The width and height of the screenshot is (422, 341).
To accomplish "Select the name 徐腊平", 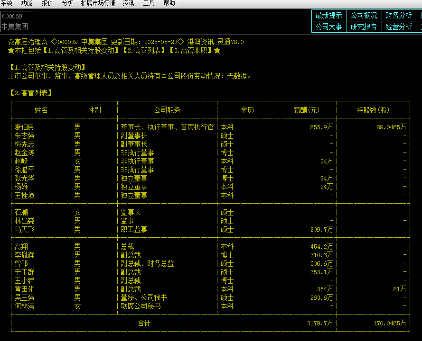I will tap(25, 170).
